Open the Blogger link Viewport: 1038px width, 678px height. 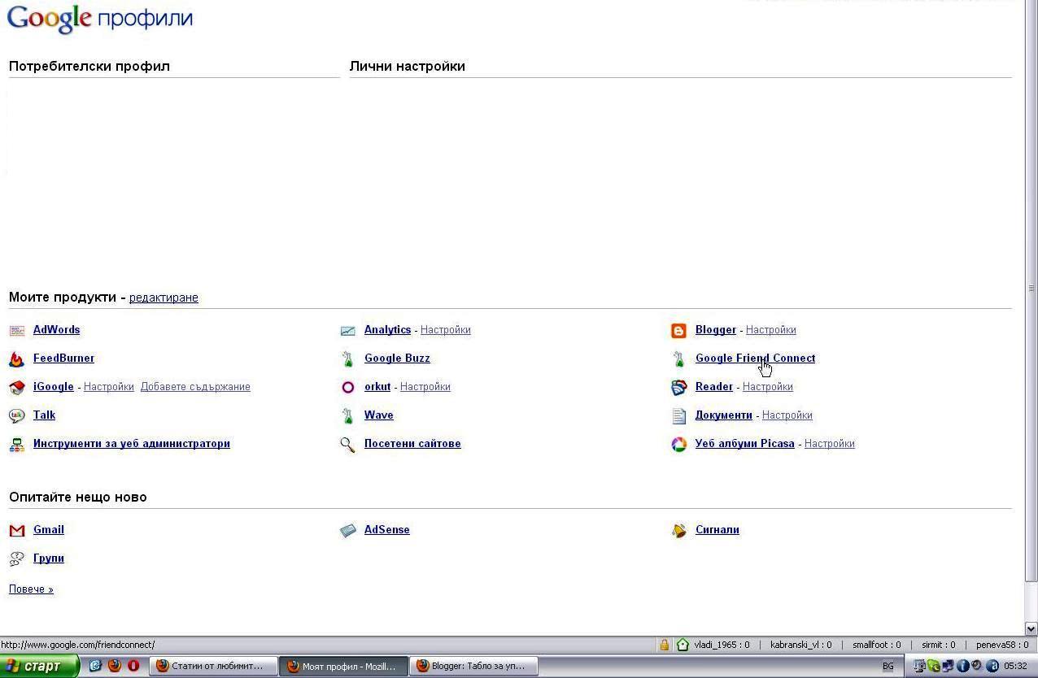(x=716, y=330)
